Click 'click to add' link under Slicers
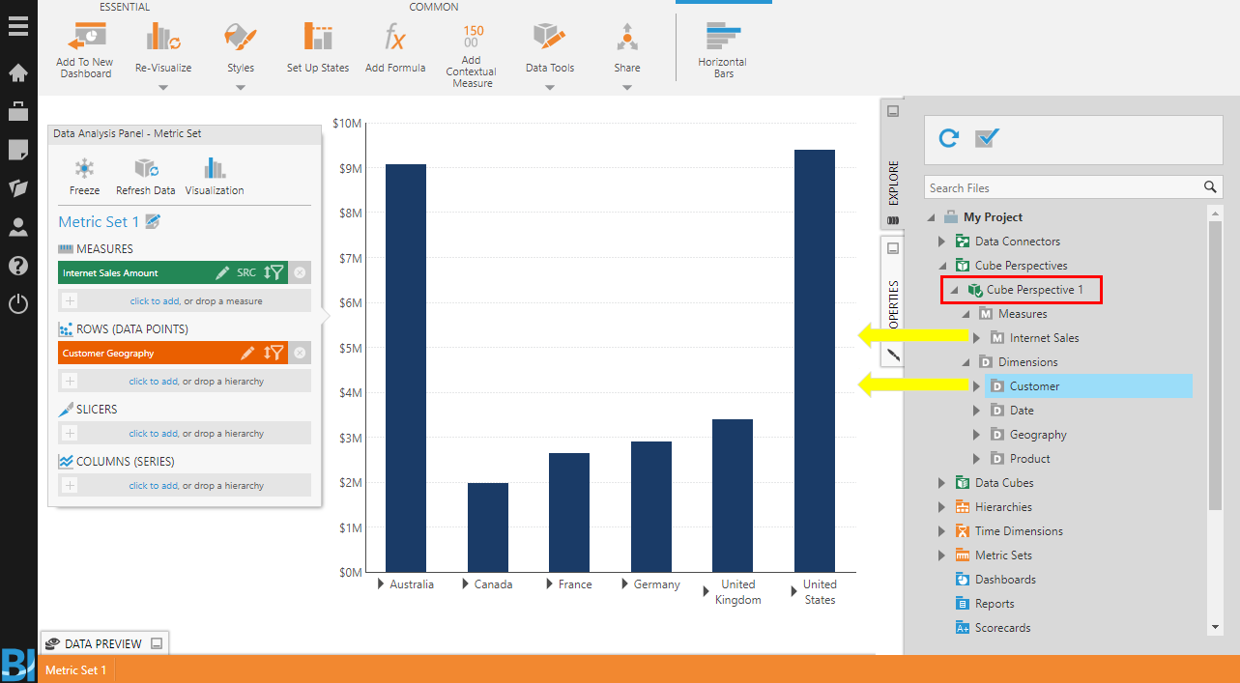 point(154,434)
